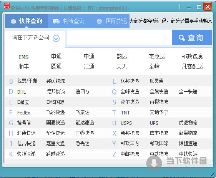216x178 pixels.
Task: Select 邮政包裹 courier
Action: click(x=192, y=57)
